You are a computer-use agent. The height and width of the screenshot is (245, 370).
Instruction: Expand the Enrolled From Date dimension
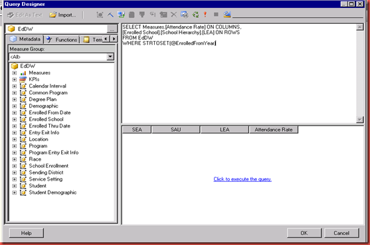(15, 113)
